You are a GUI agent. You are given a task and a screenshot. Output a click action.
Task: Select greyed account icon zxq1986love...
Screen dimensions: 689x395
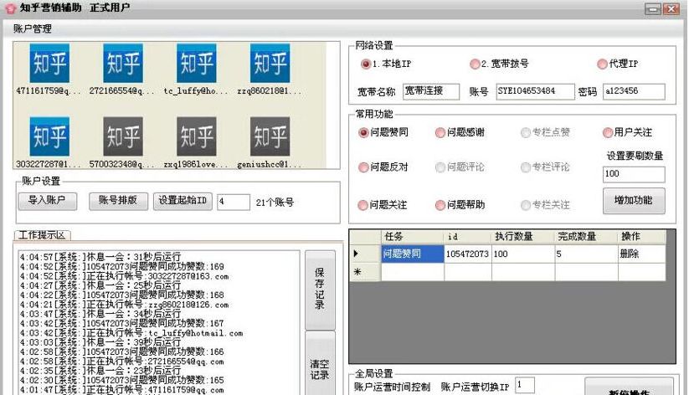197,136
